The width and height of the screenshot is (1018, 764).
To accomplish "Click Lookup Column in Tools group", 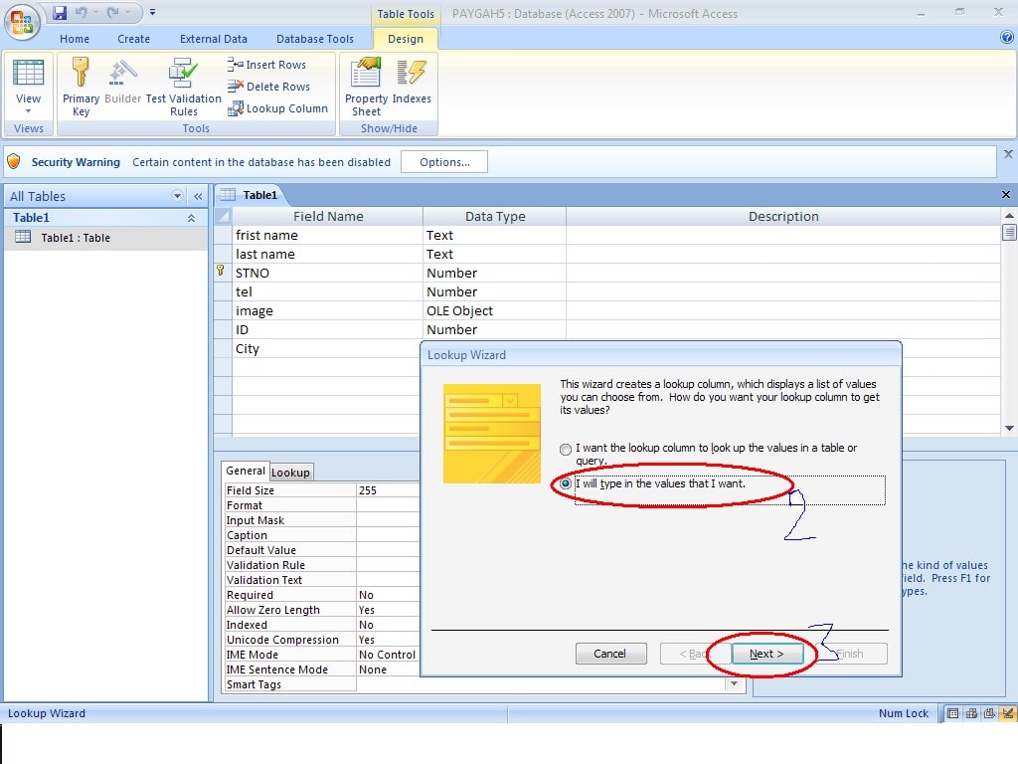I will click(x=278, y=108).
